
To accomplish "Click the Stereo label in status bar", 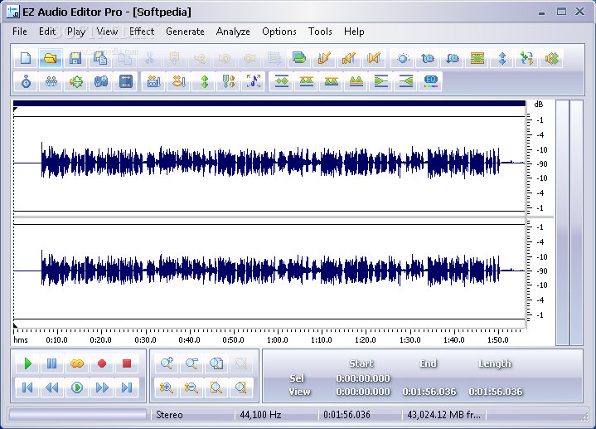I will click(169, 415).
